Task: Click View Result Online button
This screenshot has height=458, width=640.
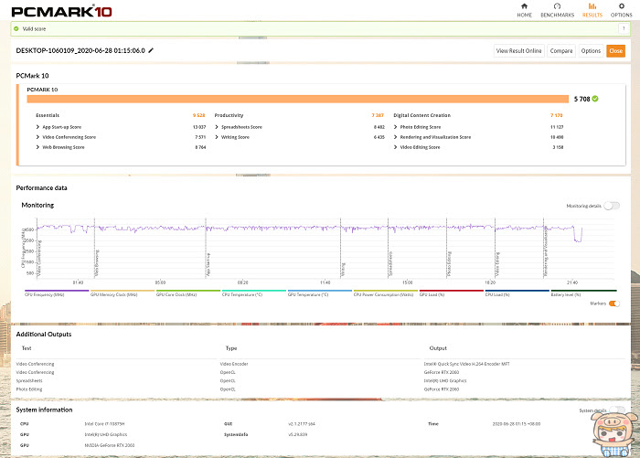Action: click(518, 51)
